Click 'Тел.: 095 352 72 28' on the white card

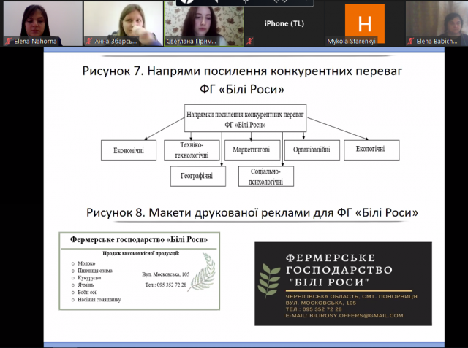coord(166,285)
